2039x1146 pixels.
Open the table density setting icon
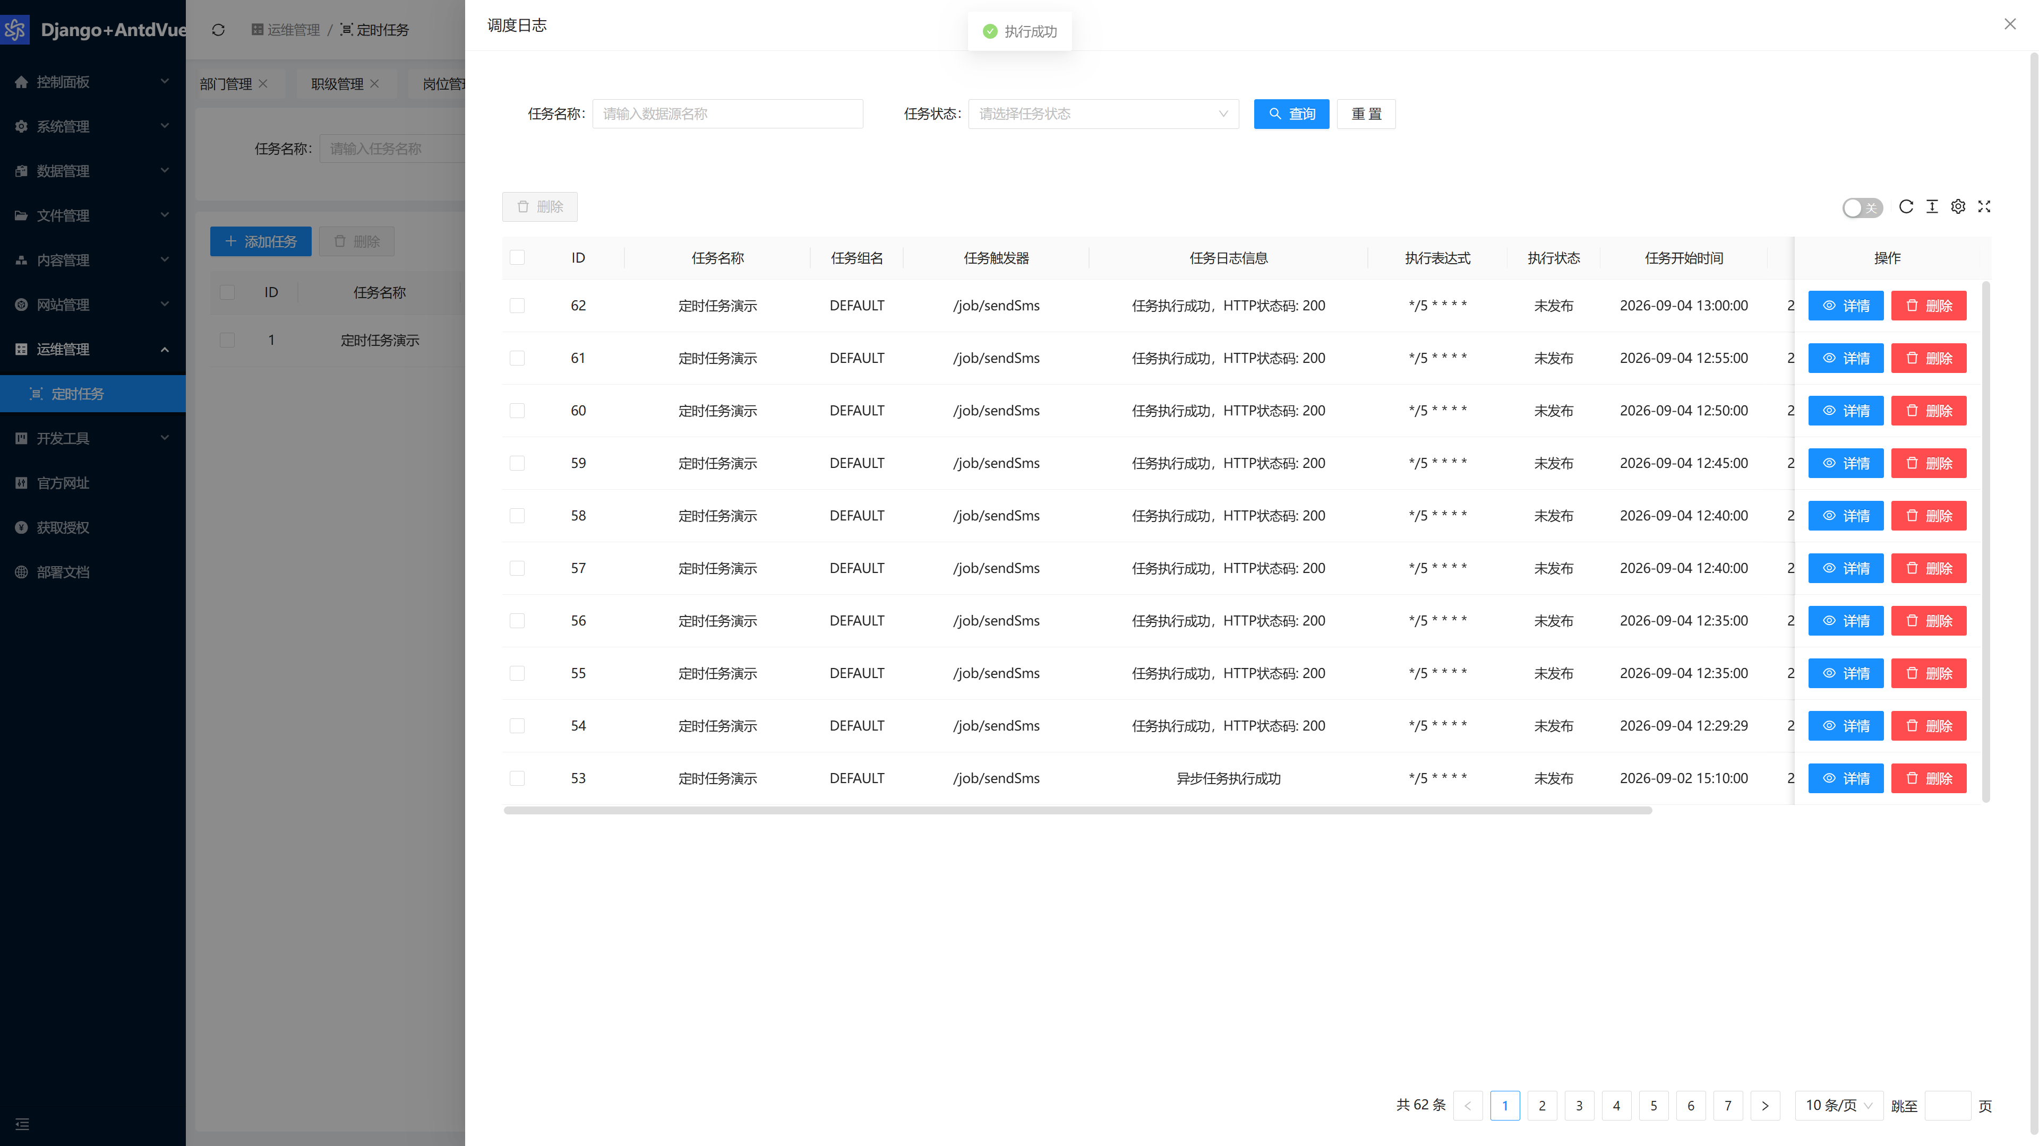coord(1932,206)
